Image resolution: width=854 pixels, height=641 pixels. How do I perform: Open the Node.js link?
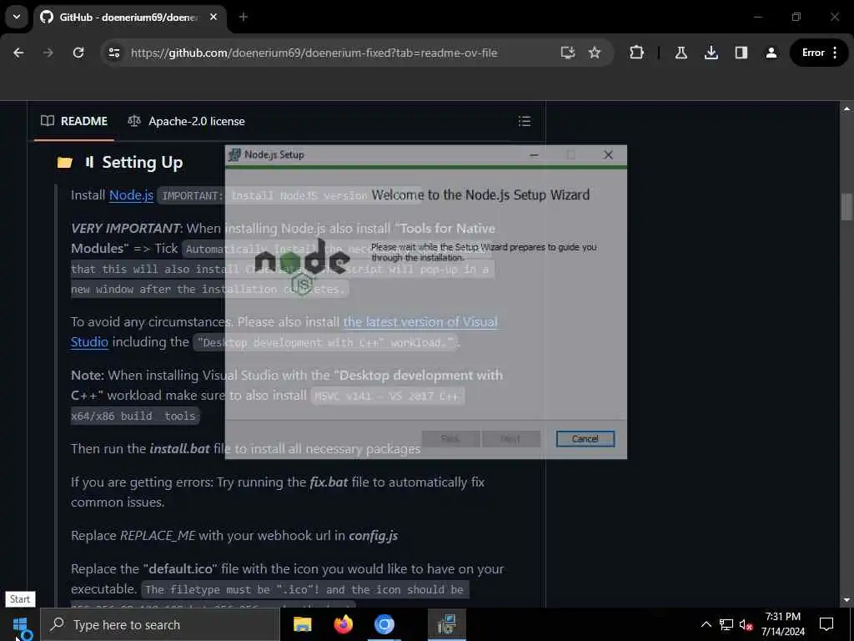(x=131, y=195)
